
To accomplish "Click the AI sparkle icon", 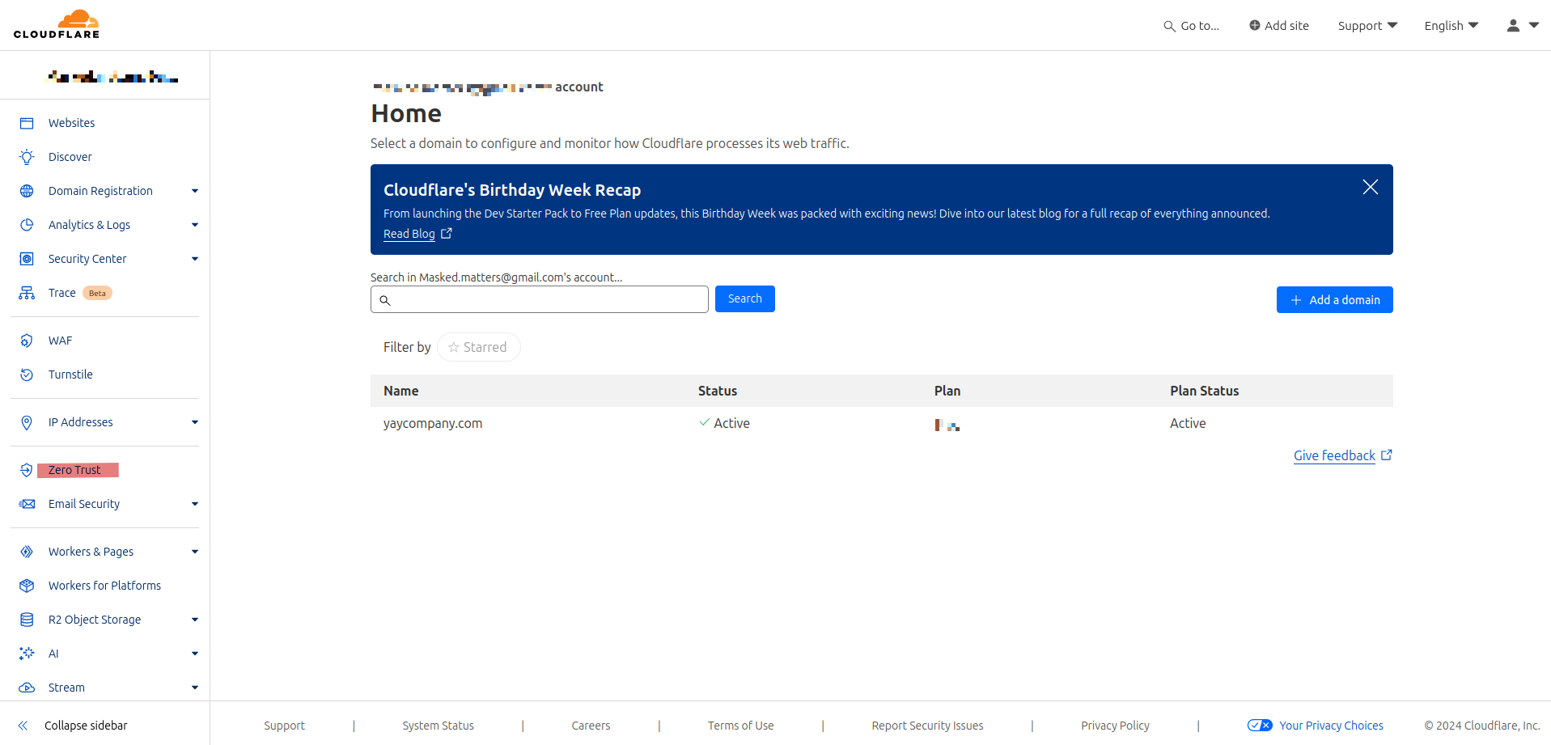I will tap(27, 654).
